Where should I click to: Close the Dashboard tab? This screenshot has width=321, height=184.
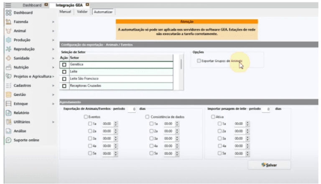(46, 5)
